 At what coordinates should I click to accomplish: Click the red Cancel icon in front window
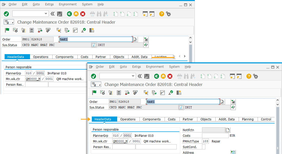(x=170, y=76)
